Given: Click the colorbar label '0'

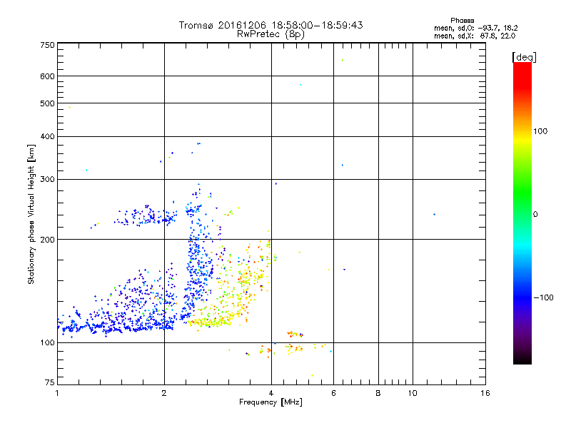Looking at the screenshot, I should 535,214.
